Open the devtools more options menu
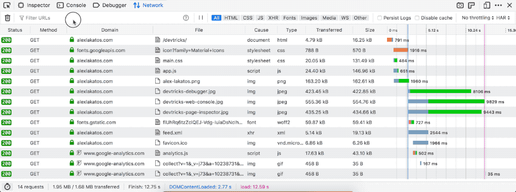 [x=499, y=5]
